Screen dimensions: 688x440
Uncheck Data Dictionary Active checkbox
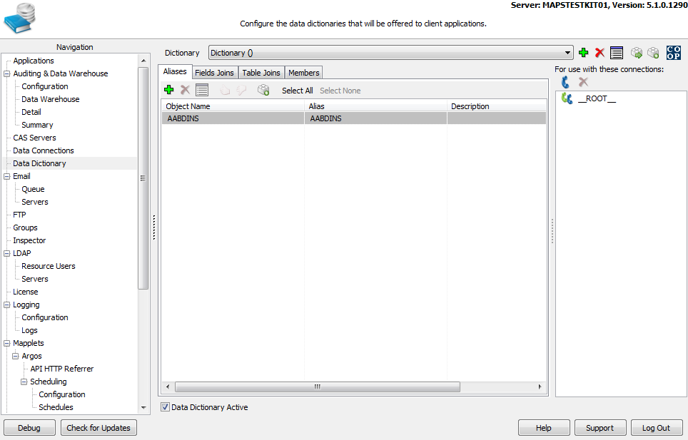click(166, 407)
